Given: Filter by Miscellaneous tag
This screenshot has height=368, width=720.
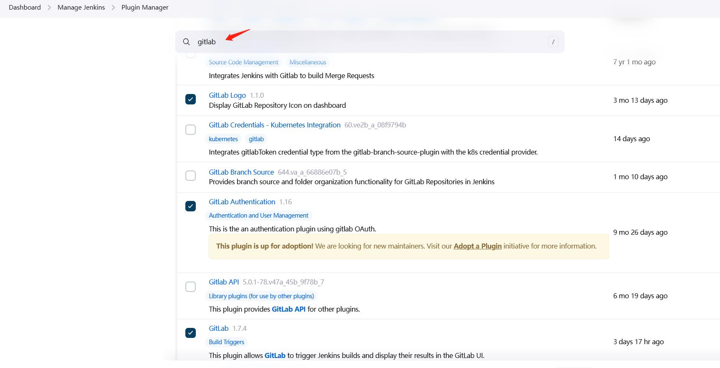Looking at the screenshot, I should pos(308,62).
